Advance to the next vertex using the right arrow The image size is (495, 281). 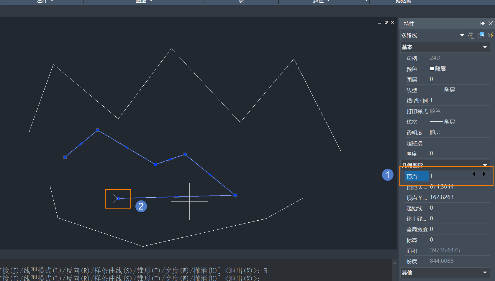pos(484,174)
